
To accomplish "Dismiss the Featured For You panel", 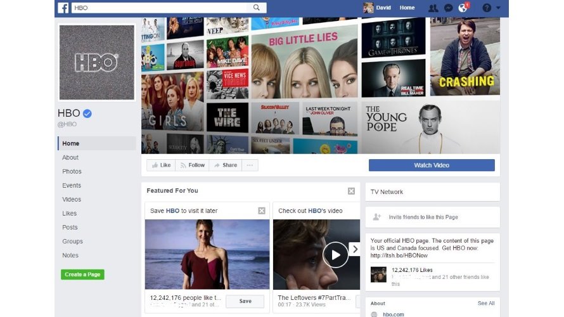I will [351, 191].
